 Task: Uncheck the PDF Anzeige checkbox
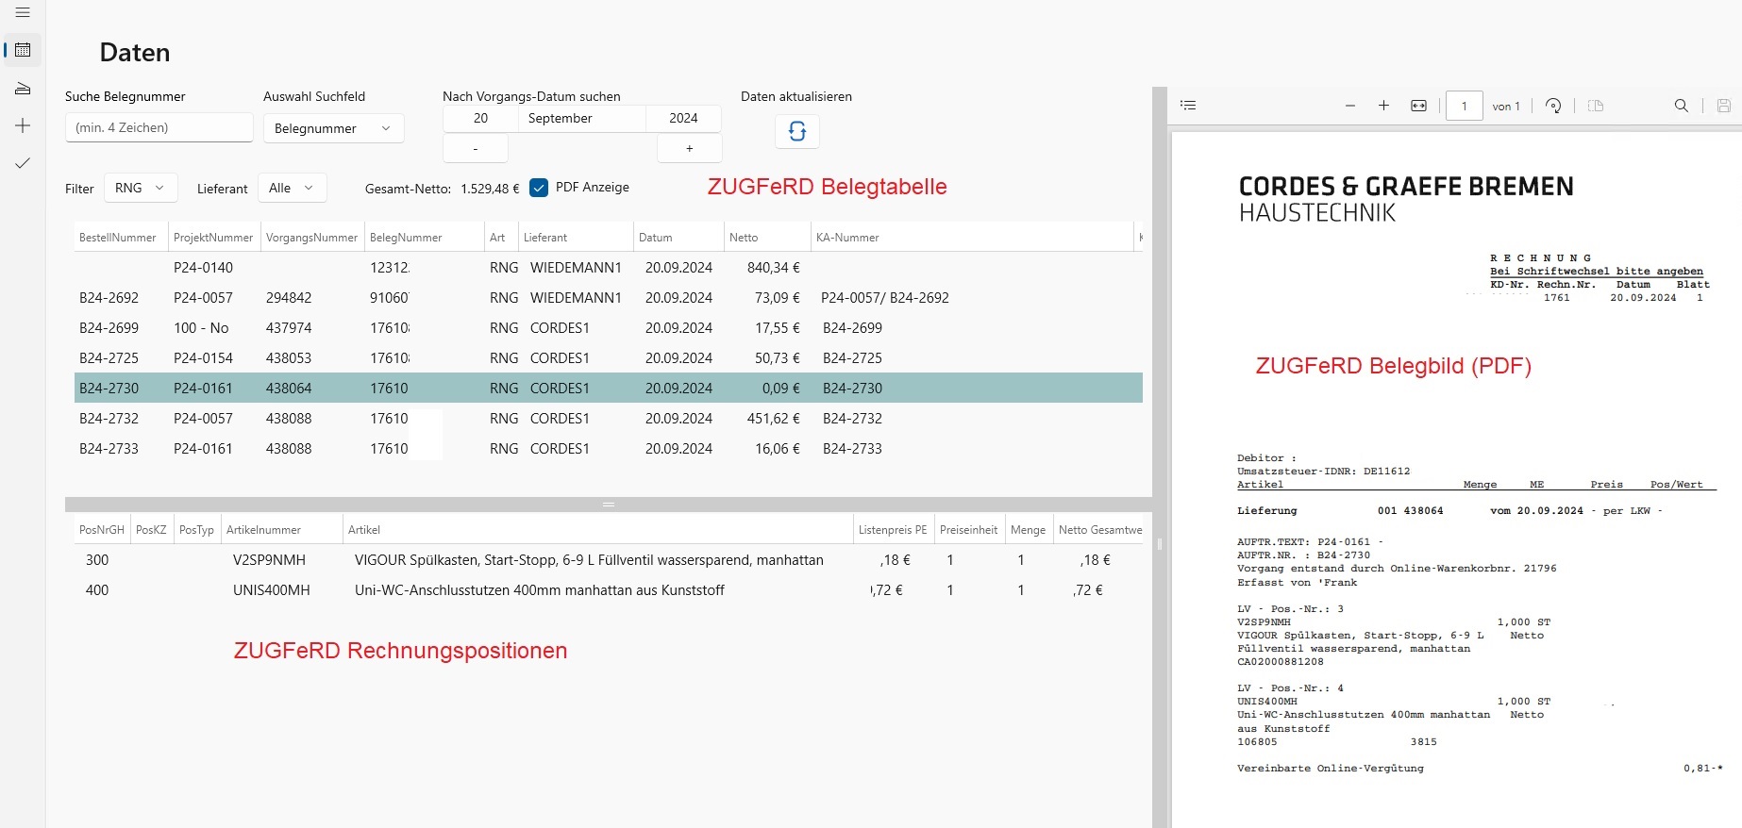click(x=539, y=188)
